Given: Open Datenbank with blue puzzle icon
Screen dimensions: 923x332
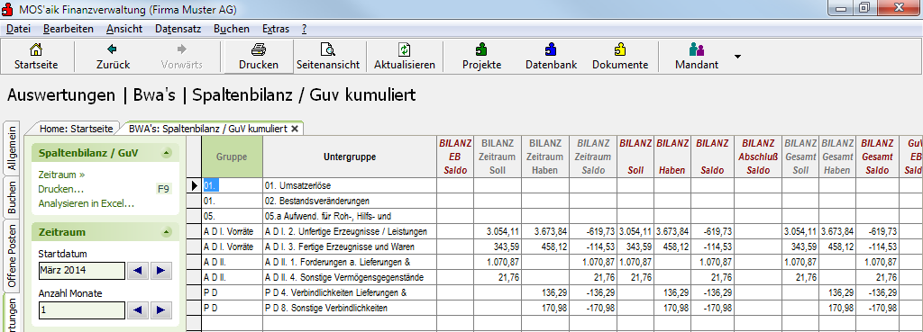Looking at the screenshot, I should pyautogui.click(x=551, y=49).
